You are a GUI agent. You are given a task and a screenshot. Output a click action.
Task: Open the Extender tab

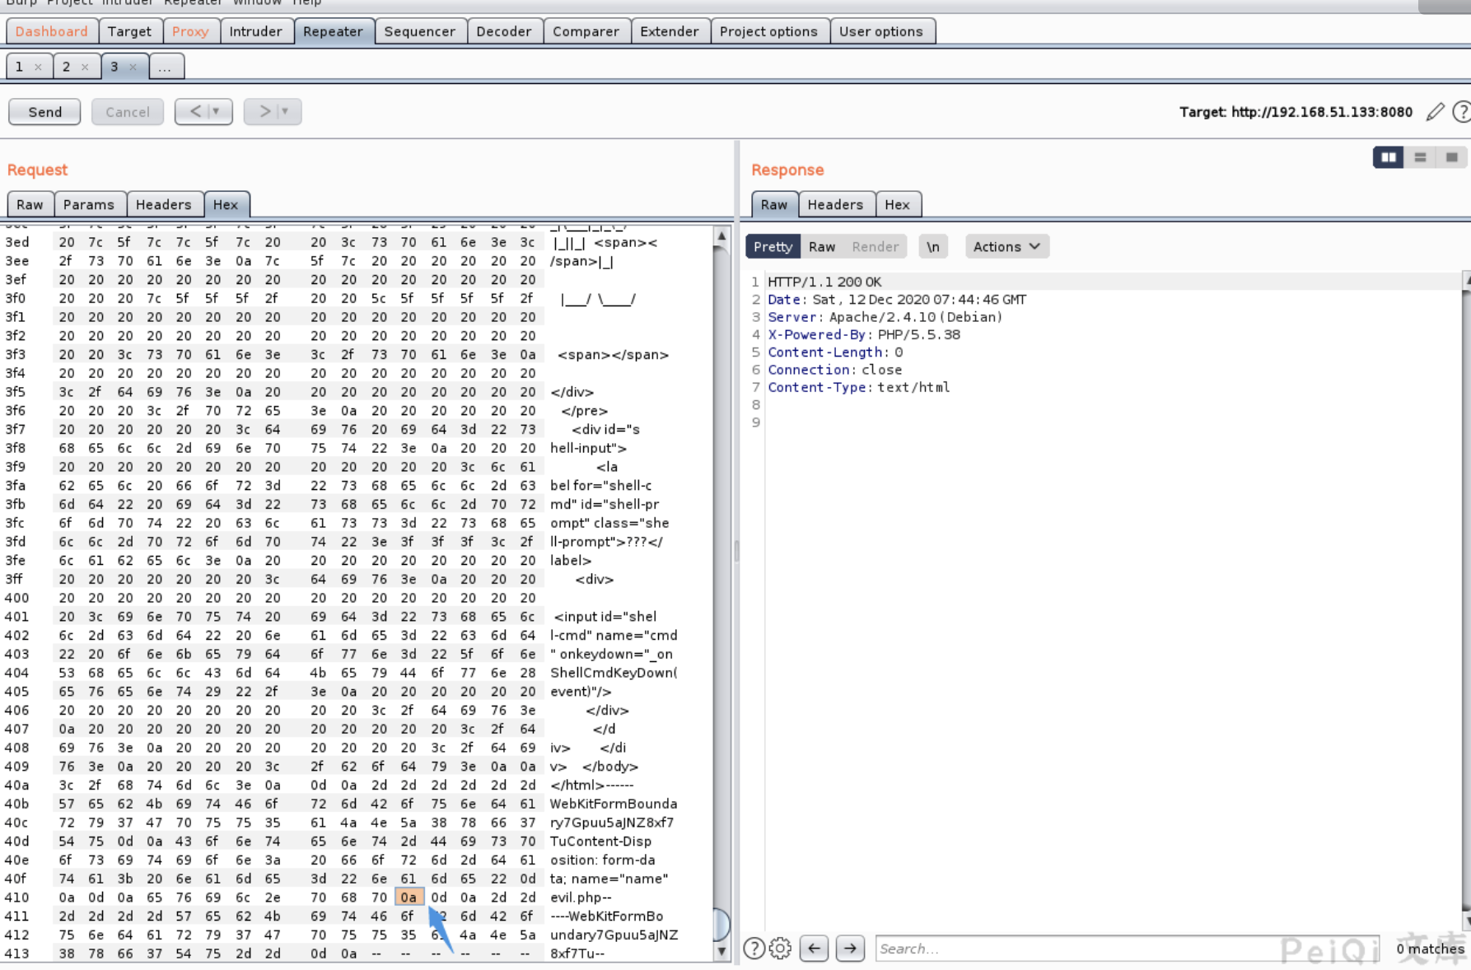pos(669,31)
